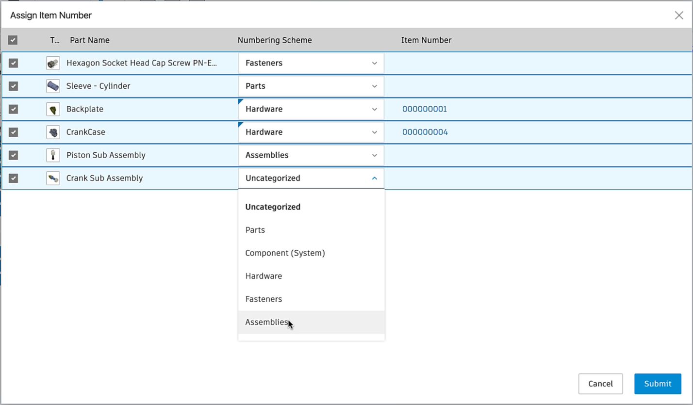Click the Backplate part thumbnail icon
Viewport: 693px width, 405px height.
53,109
